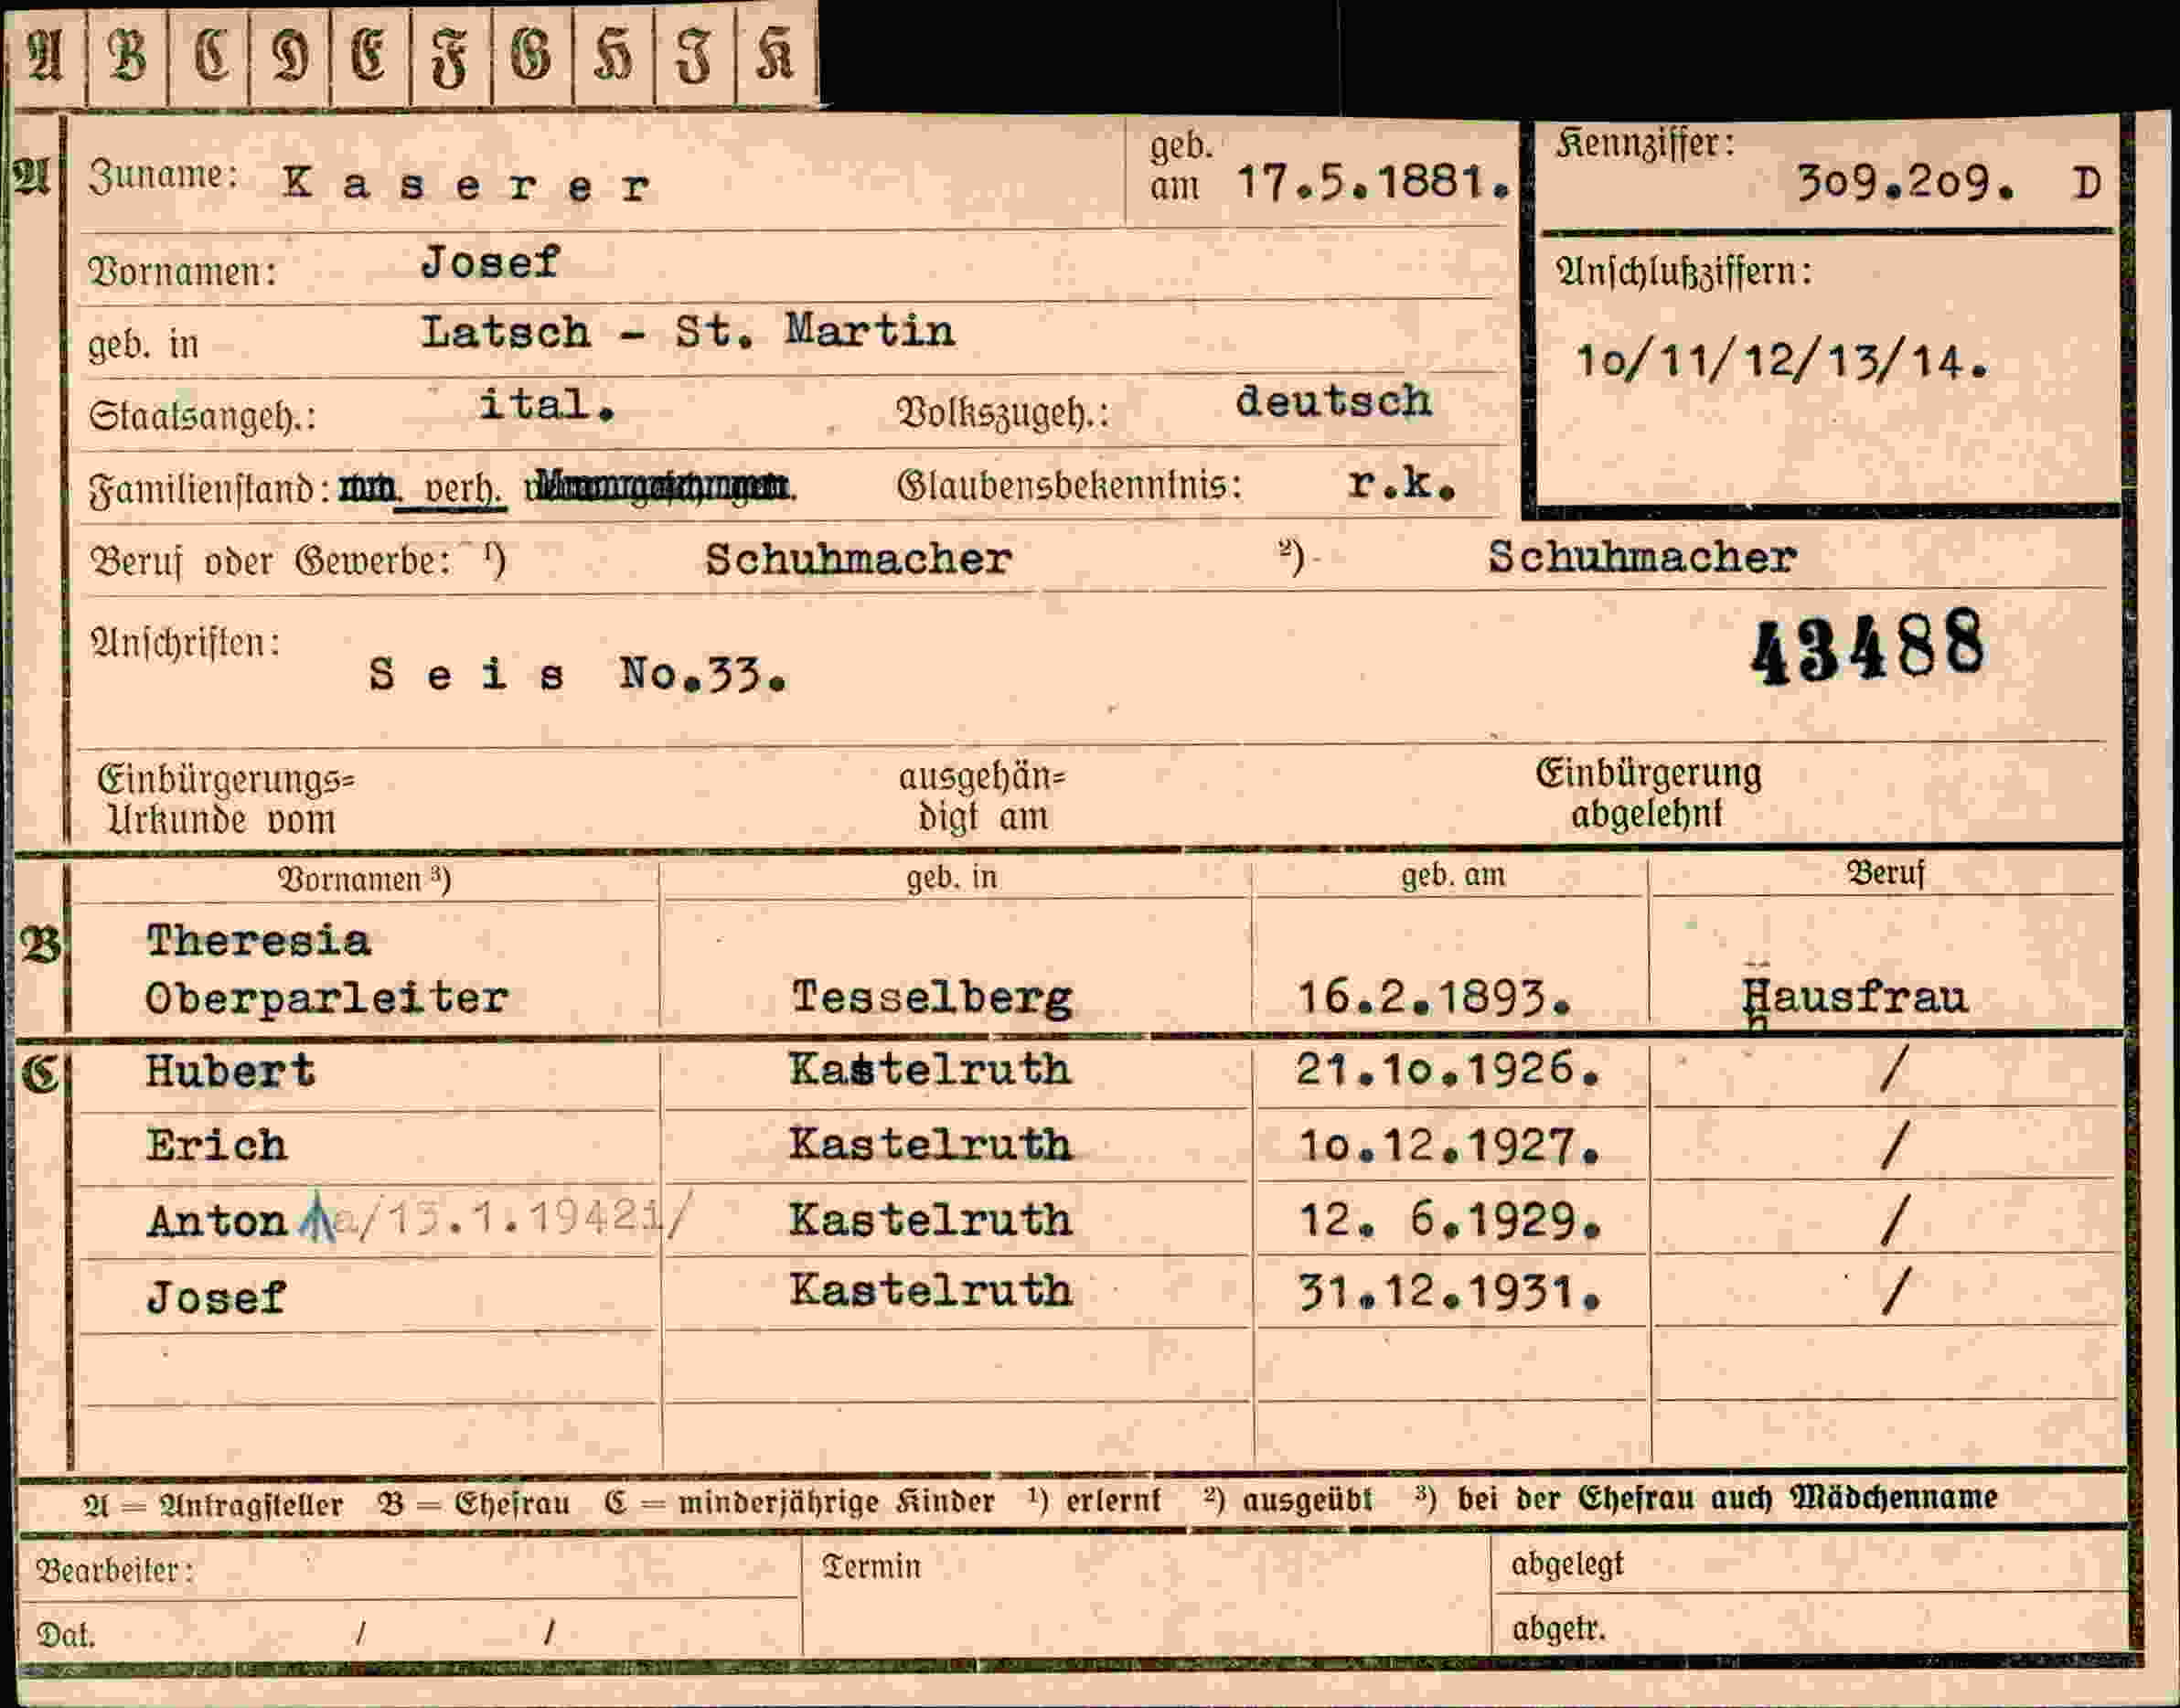This screenshot has height=1708, width=2180.
Task: Click the learned trade 'Schuhmacher' after 1)
Action: (858, 559)
